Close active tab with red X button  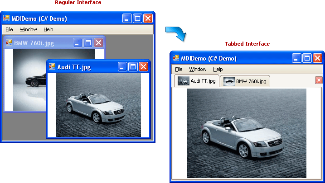point(319,80)
